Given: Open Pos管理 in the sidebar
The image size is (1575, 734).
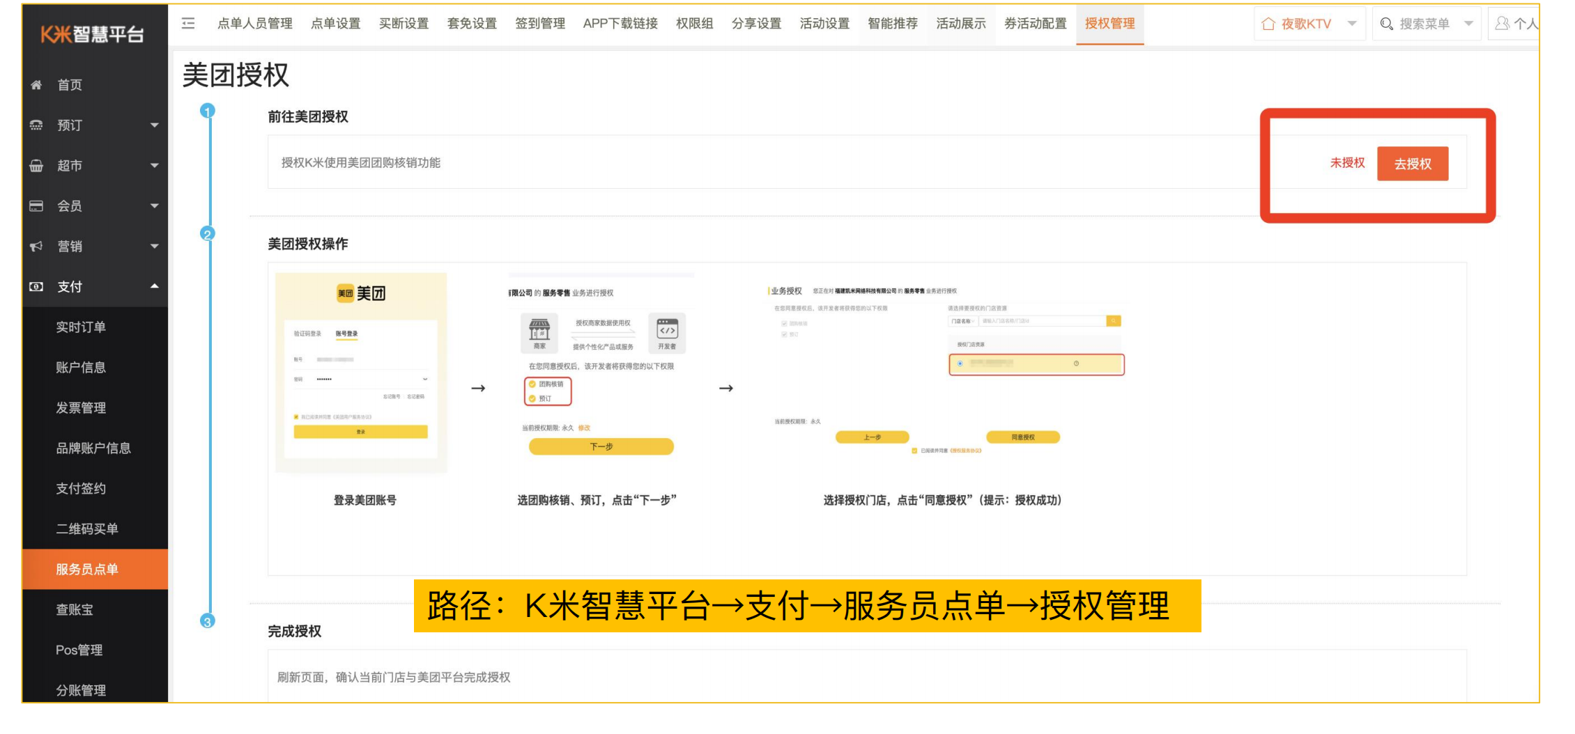Looking at the screenshot, I should click(x=79, y=650).
